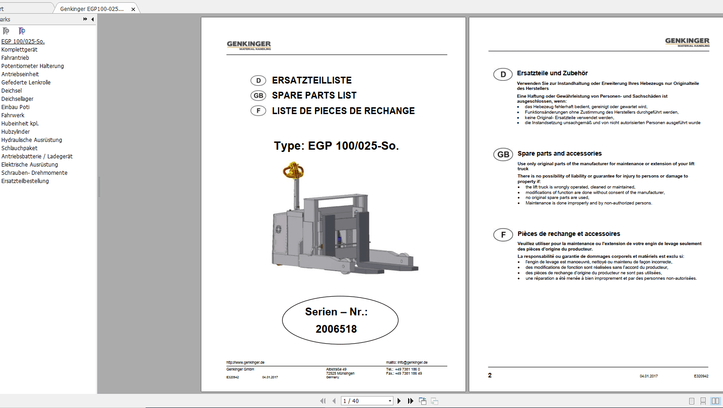Open the Fahrantrieb bookmark
The width and height of the screenshot is (723, 408).
(x=15, y=58)
